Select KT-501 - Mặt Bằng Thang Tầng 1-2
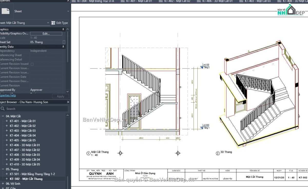This screenshot has height=189, width=308. click(x=32, y=174)
